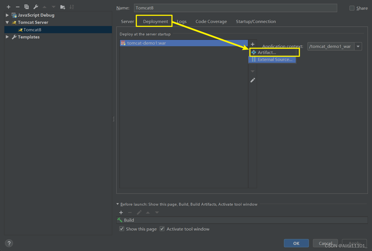
Task: Move before launch task up
Action: pos(148,213)
